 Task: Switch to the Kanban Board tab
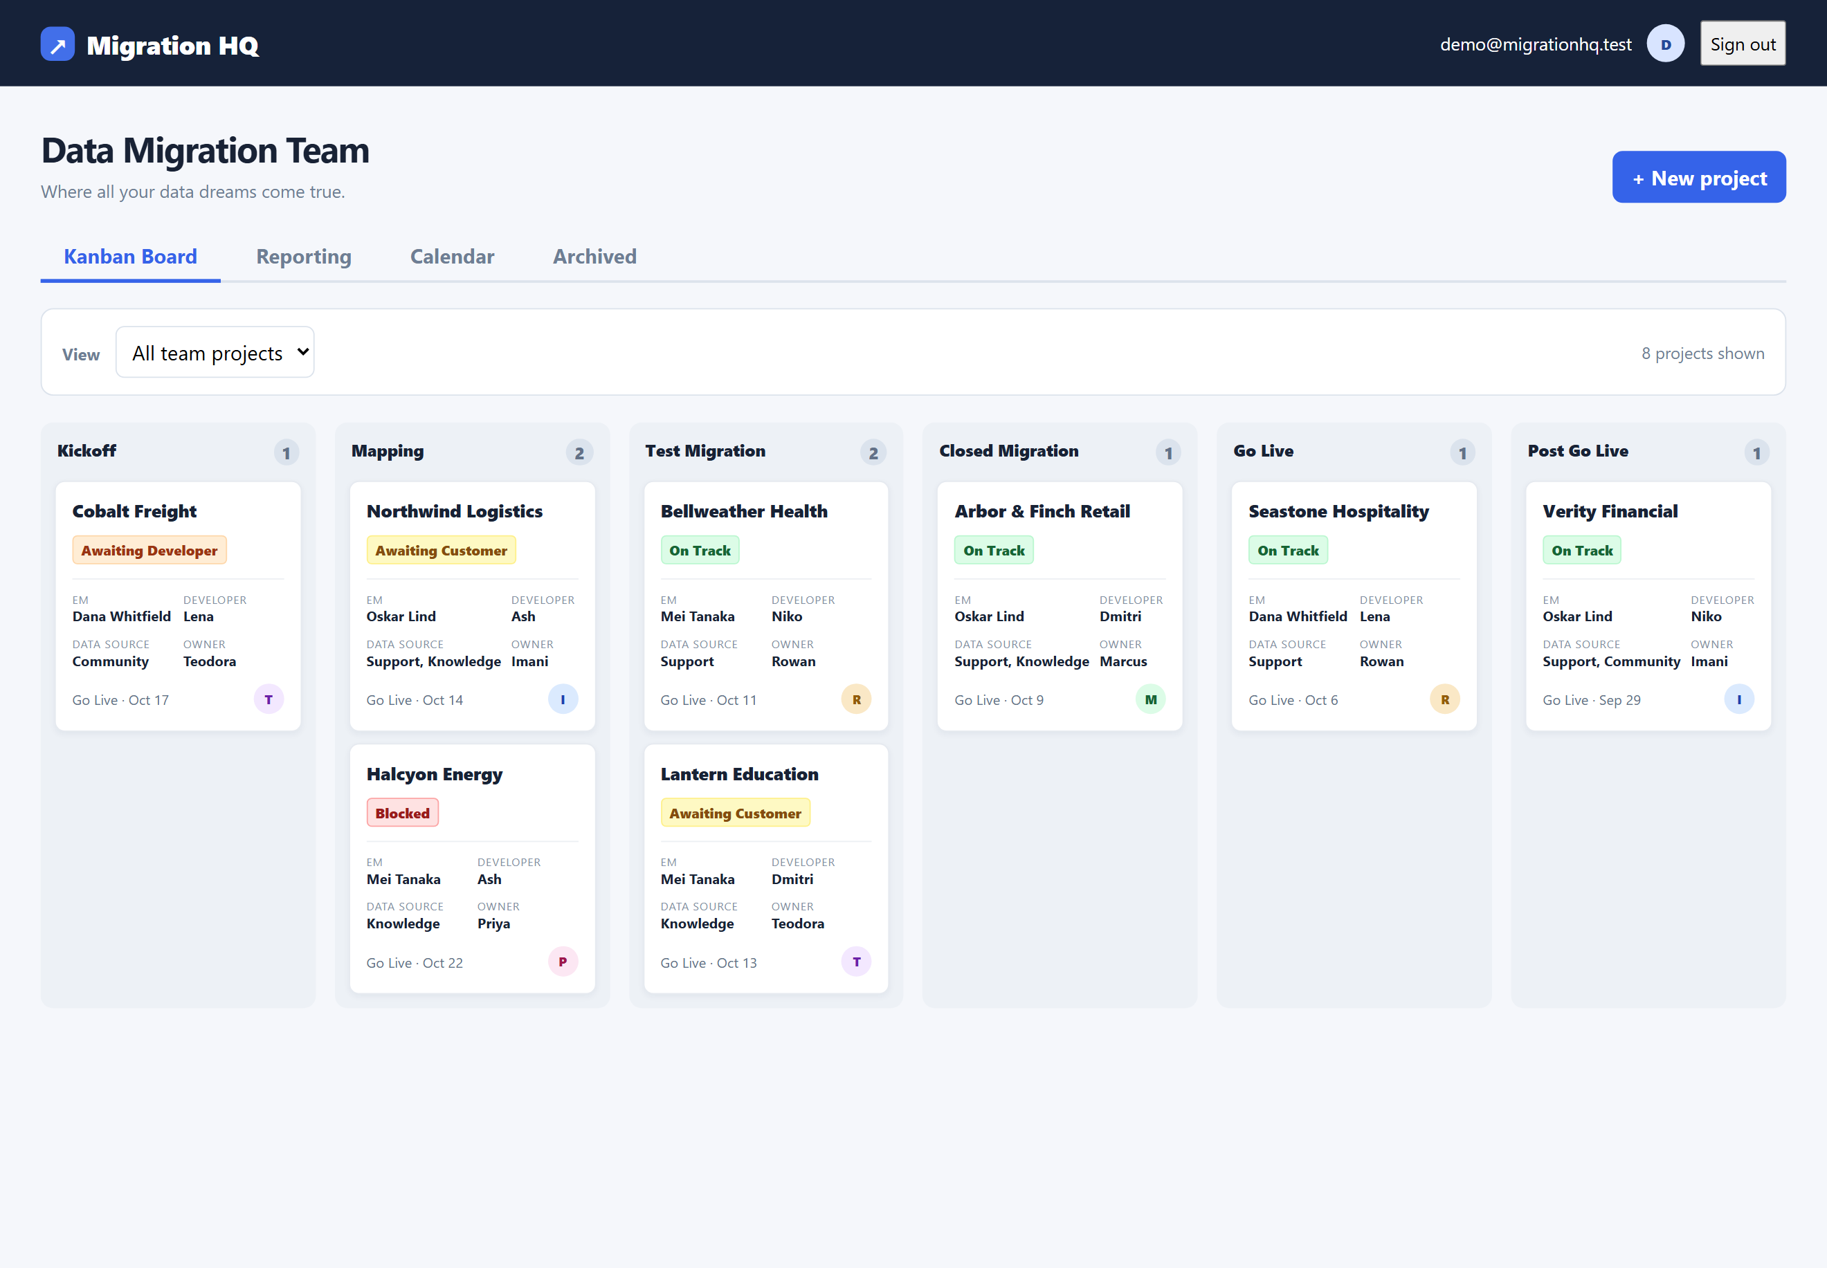click(130, 257)
